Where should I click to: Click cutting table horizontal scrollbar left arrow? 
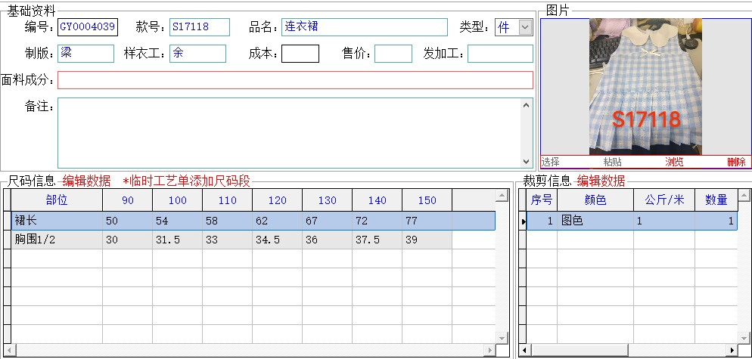tap(526, 350)
